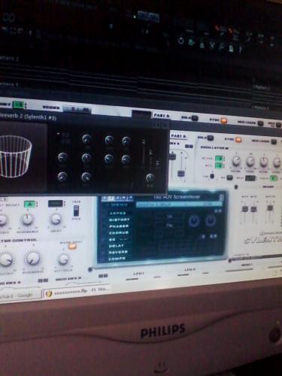This screenshot has height=376, width=282.
Task: Click the question mark help icon in toolbar
Action: pyautogui.click(x=240, y=50)
